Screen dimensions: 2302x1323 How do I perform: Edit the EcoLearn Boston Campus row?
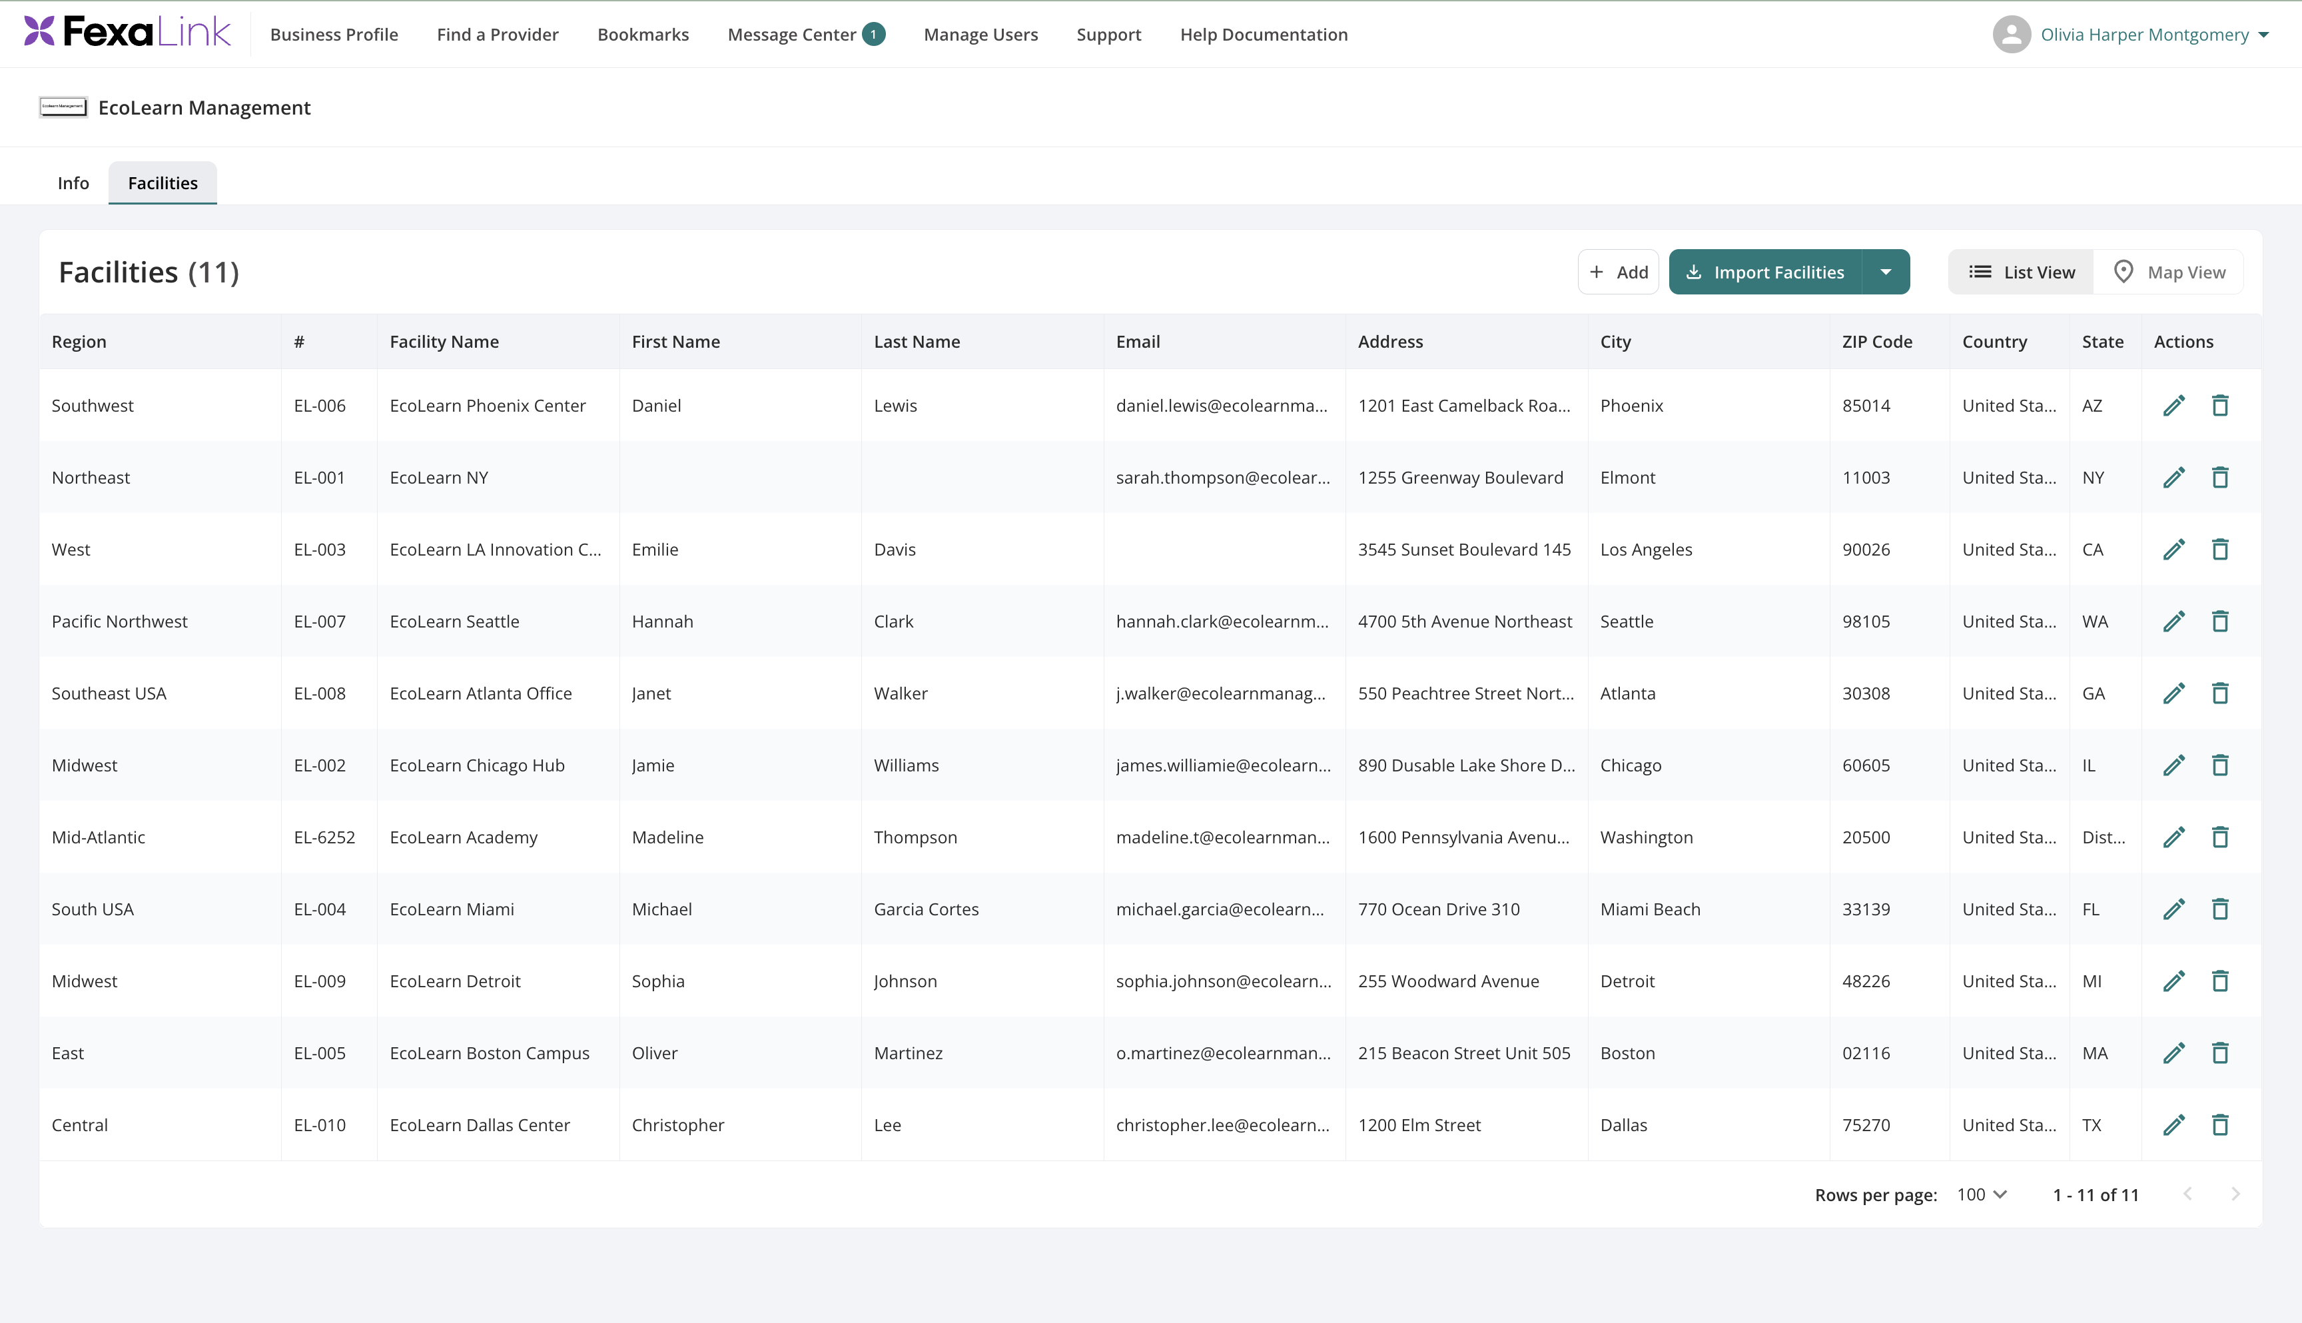coord(2173,1053)
